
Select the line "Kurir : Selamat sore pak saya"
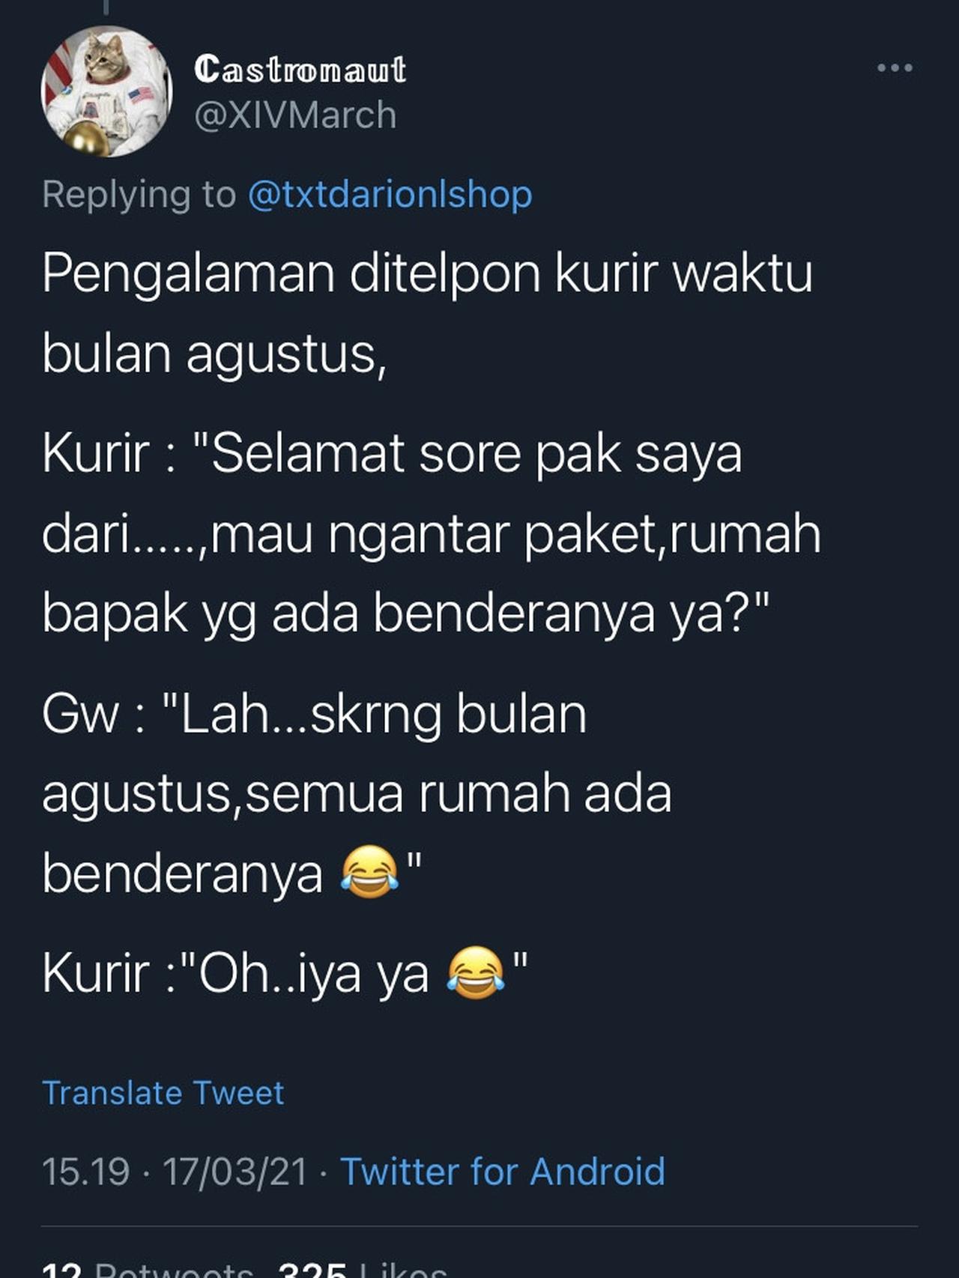(x=393, y=454)
